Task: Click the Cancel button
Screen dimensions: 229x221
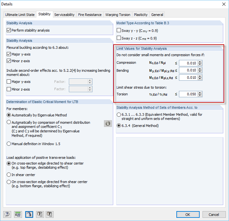Action: [214, 214]
